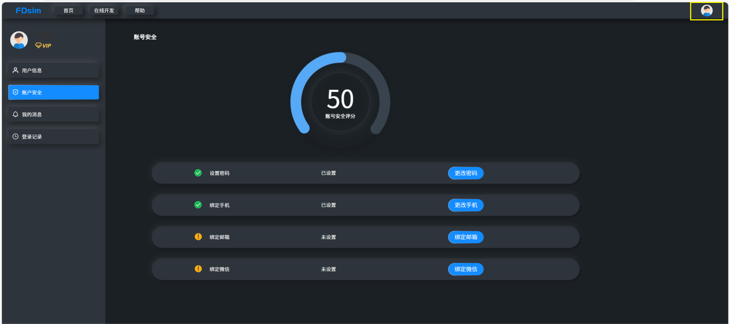729x324 pixels.
Task: Click green checkmark next to 绑定手机
Action: (198, 205)
